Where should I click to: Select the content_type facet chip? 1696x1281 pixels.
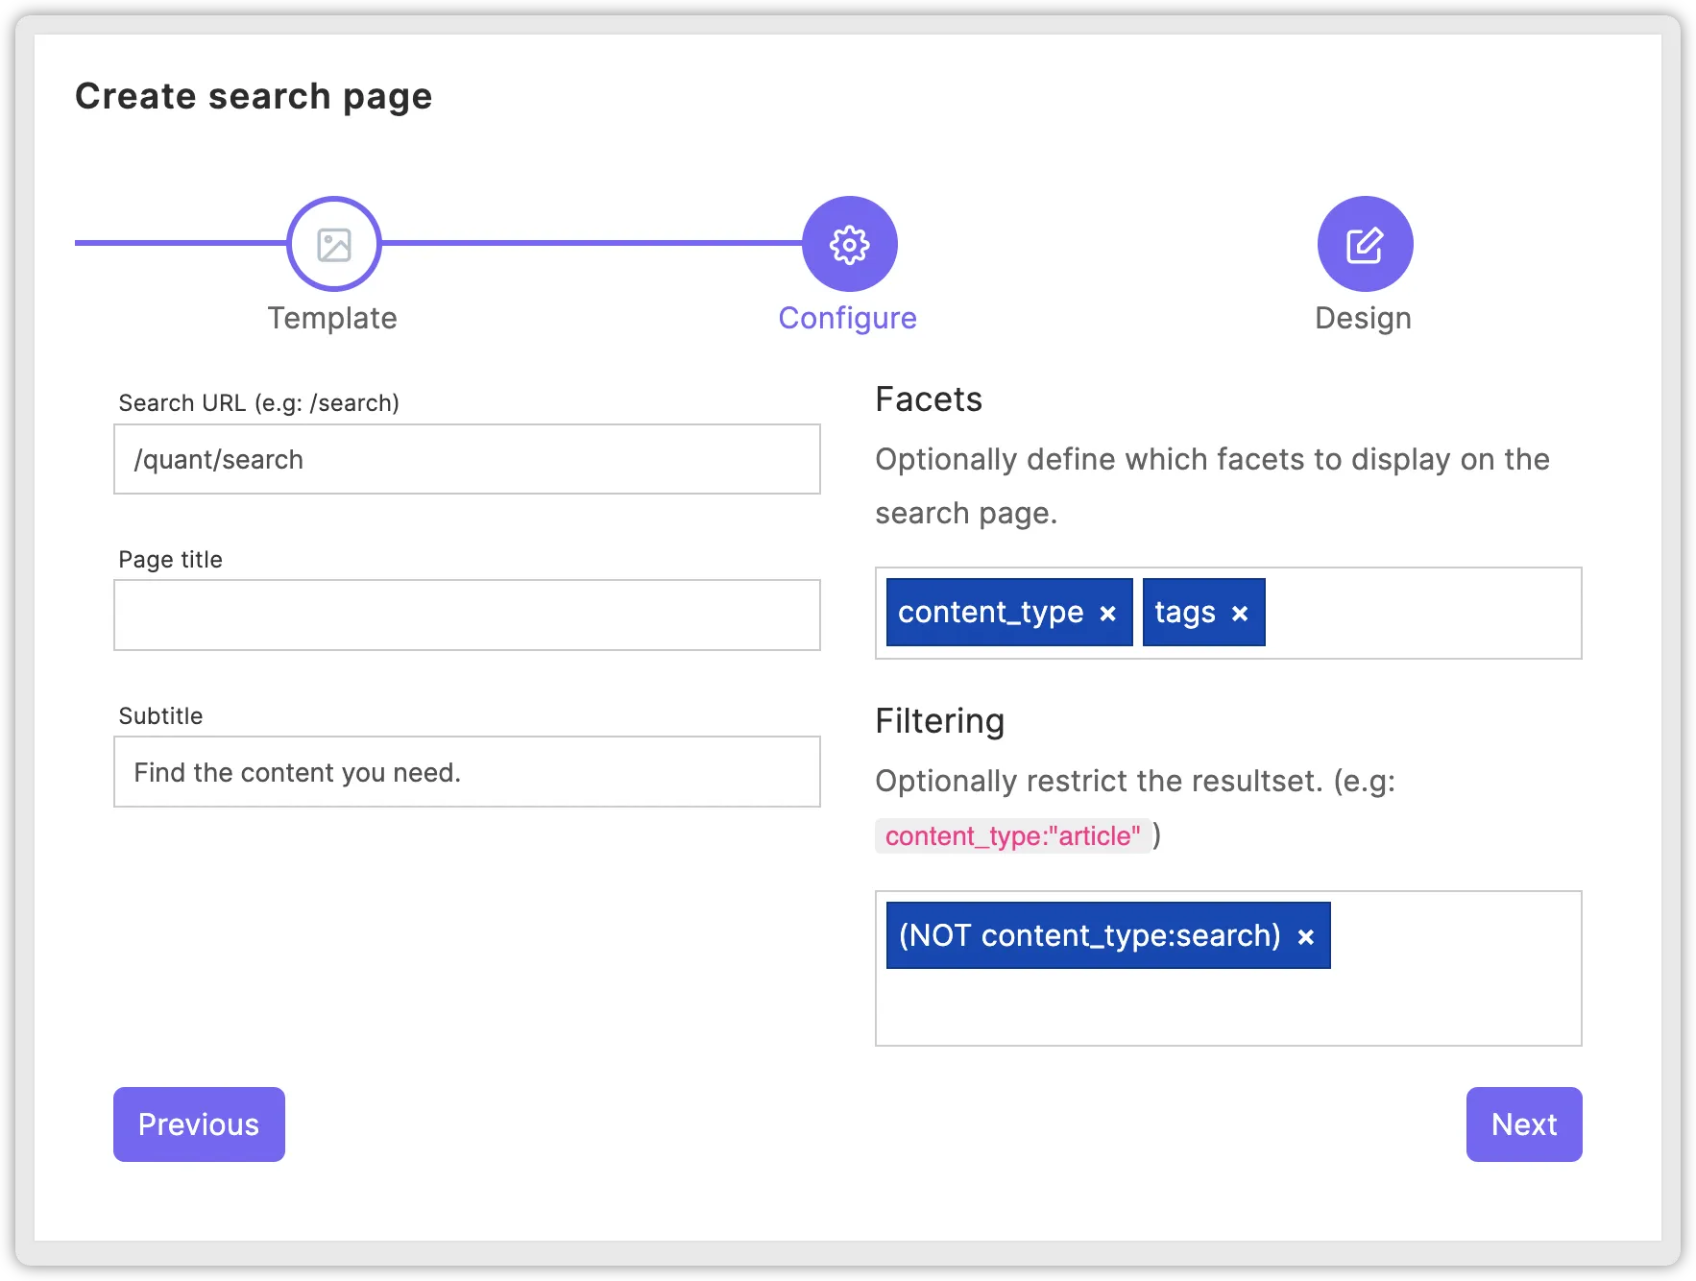pos(989,612)
